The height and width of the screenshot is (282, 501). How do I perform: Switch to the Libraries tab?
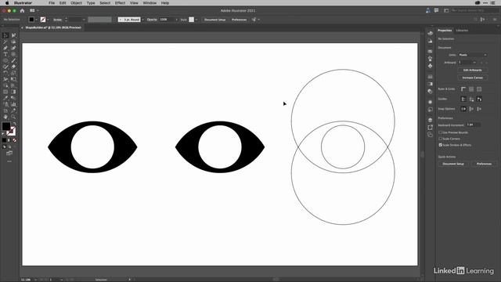pyautogui.click(x=462, y=31)
